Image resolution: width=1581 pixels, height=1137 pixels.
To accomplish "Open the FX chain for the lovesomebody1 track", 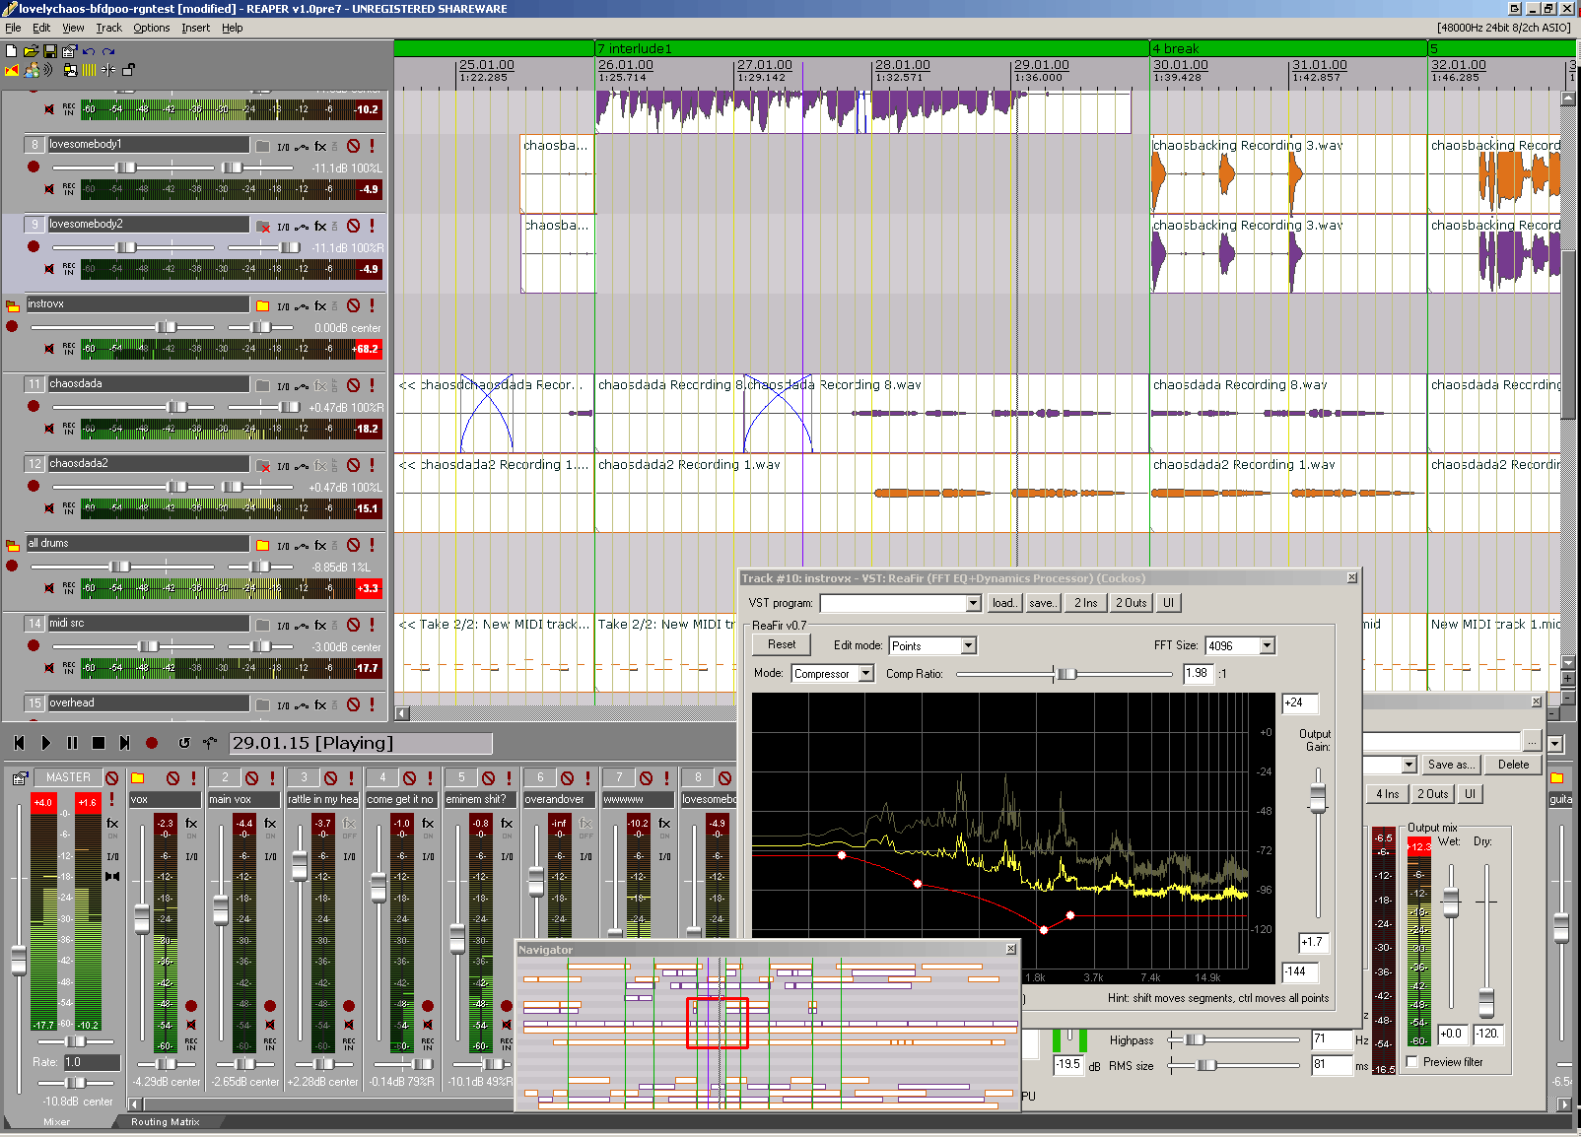I will click(320, 146).
